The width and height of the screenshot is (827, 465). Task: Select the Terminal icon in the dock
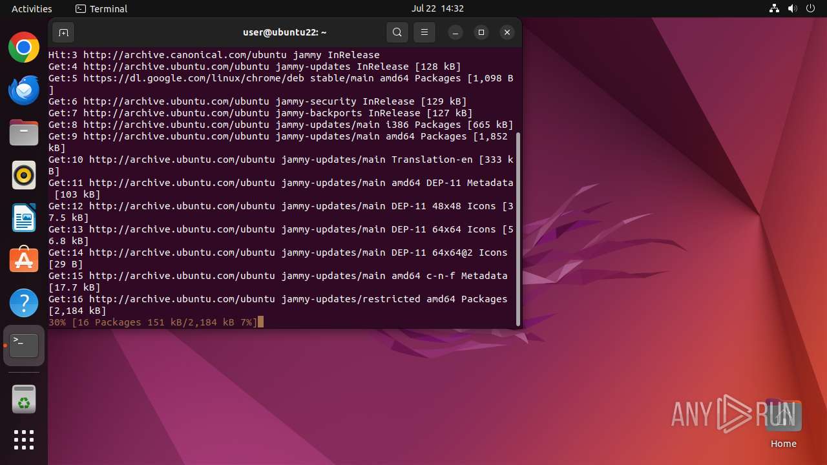click(x=24, y=346)
